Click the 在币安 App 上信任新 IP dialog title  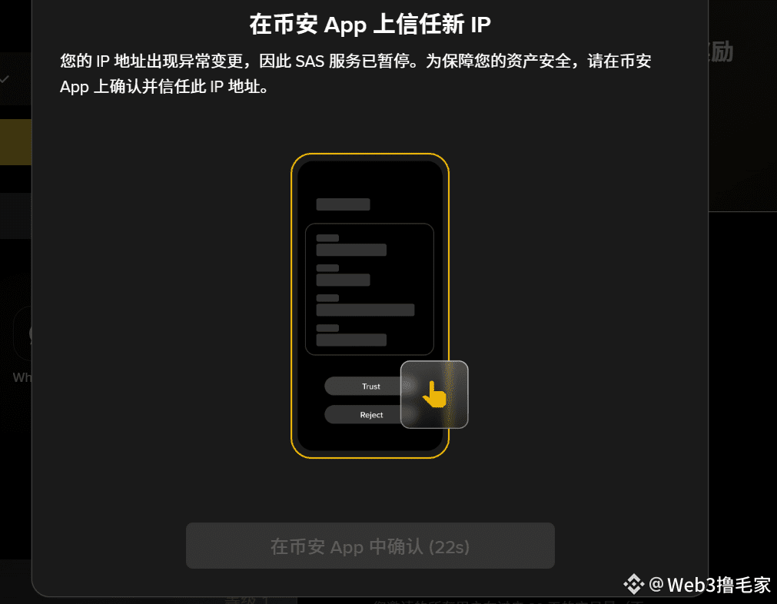(x=370, y=25)
